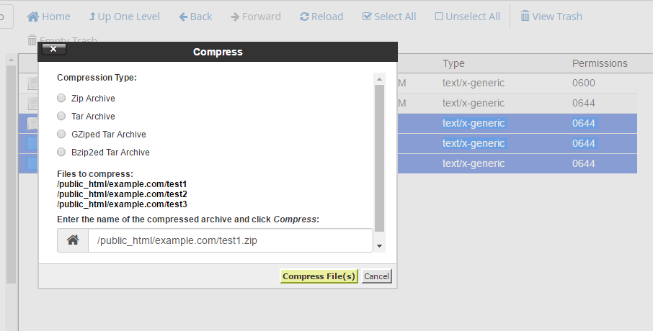
Task: Unselect All files in toolbar
Action: pos(467,17)
